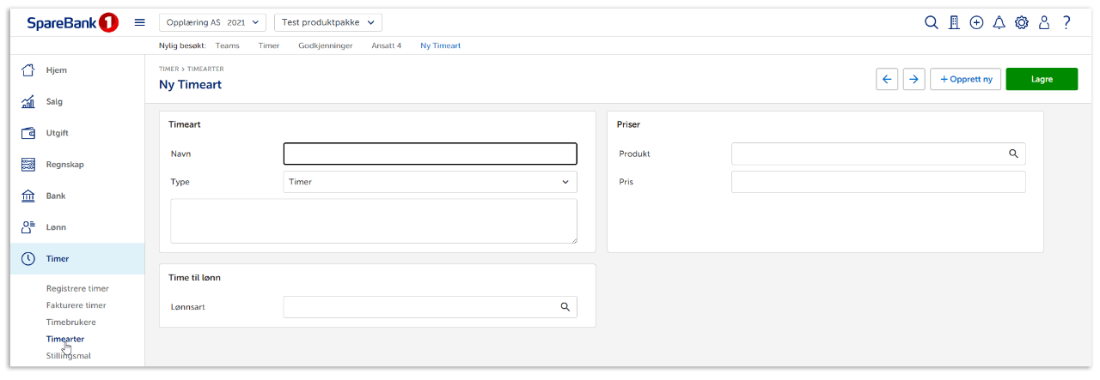Click the hamburger menu icon
This screenshot has height=380, width=1100.
(x=140, y=22)
